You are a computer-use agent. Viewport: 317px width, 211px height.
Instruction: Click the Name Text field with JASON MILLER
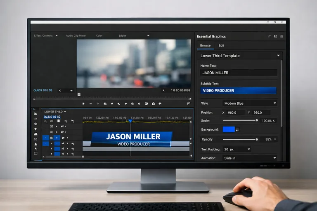239,73
